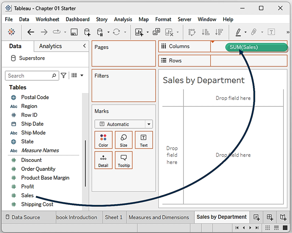Click the Search fields input box
Image resolution: width=292 pixels, height=233 pixels.
32,76
